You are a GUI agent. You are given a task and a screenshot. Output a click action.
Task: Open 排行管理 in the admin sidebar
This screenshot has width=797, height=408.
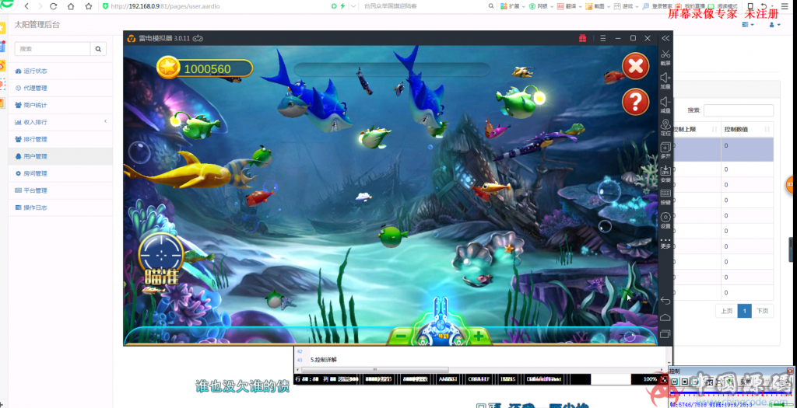pos(60,139)
